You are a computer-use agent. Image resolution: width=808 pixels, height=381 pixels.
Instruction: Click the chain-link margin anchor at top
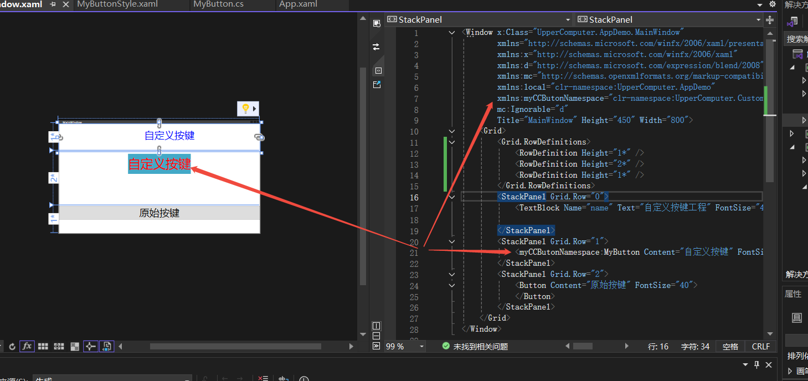tap(159, 122)
